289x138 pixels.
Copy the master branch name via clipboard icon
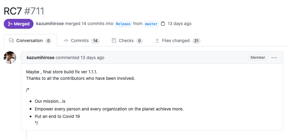163,24
